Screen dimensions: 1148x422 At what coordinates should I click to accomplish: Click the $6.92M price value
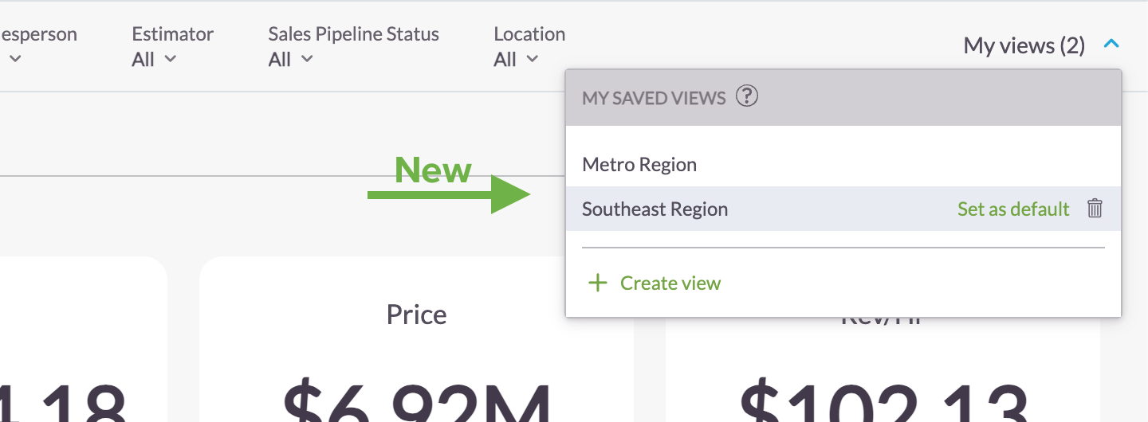[x=417, y=402]
